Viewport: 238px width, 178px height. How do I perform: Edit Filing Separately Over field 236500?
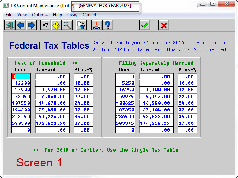coord(125,116)
